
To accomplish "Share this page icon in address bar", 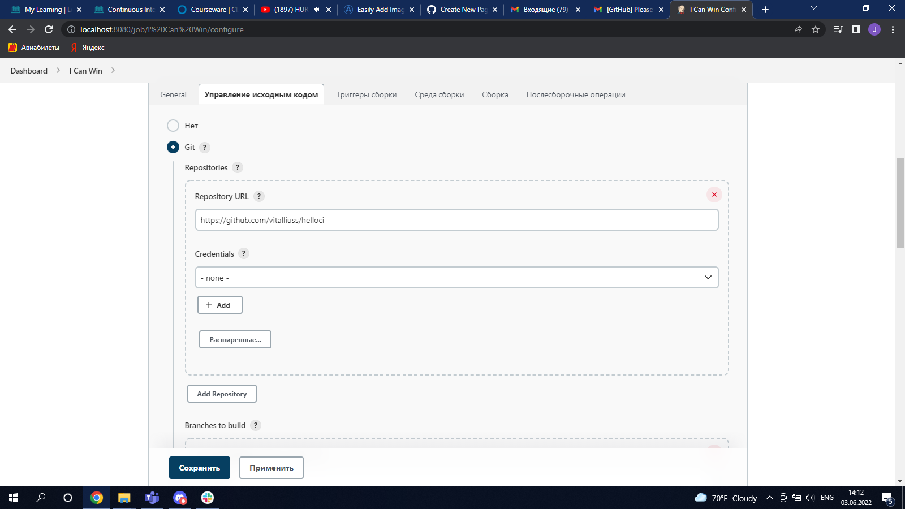I will (798, 29).
